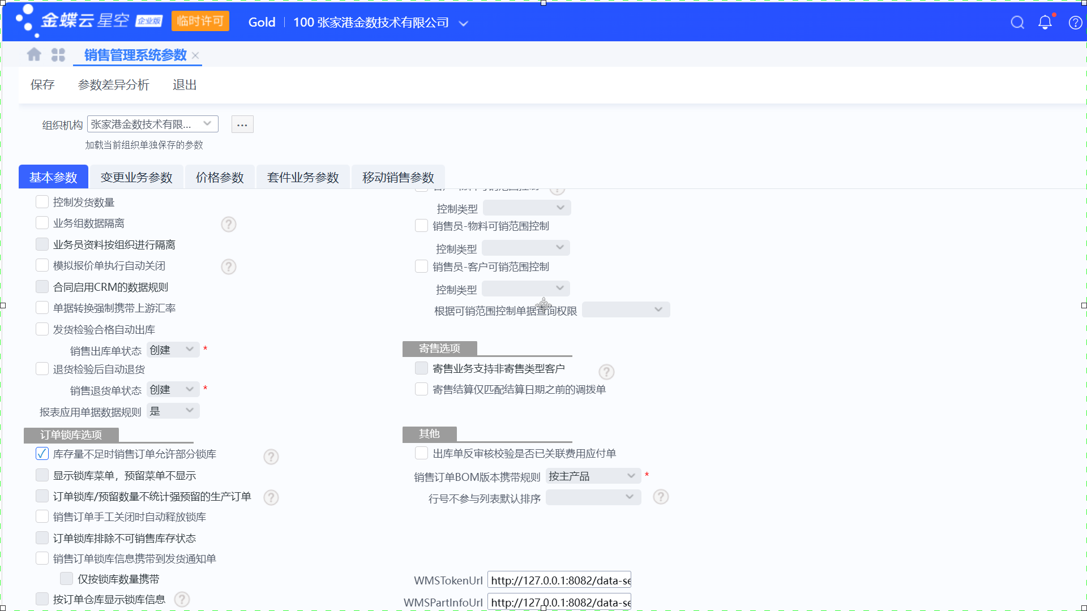Show help for 模拟报价单执行自动关闭
1087x611 pixels.
point(229,266)
